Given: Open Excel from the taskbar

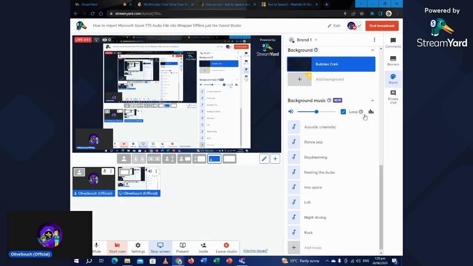Looking at the screenshot, I should click(x=216, y=261).
